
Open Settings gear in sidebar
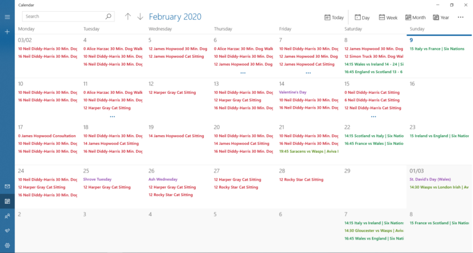coord(7,245)
